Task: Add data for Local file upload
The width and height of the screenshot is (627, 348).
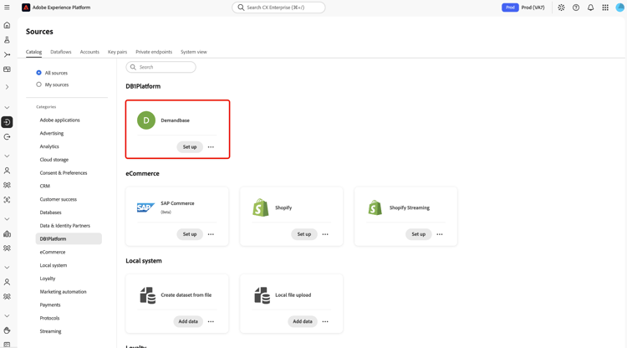Action: coord(303,321)
